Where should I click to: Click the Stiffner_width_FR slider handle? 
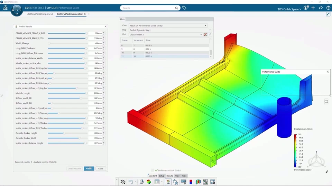81,98
